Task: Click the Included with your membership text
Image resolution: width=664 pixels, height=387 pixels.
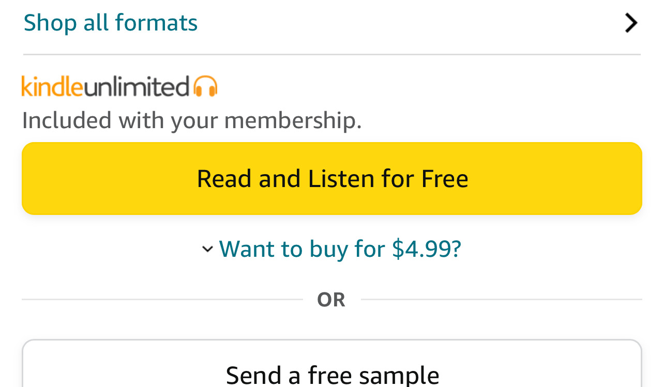Action: [192, 120]
